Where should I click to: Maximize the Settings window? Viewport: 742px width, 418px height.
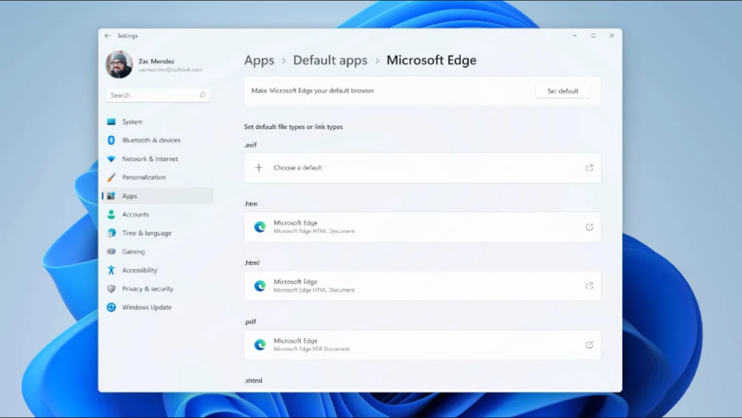(x=593, y=36)
